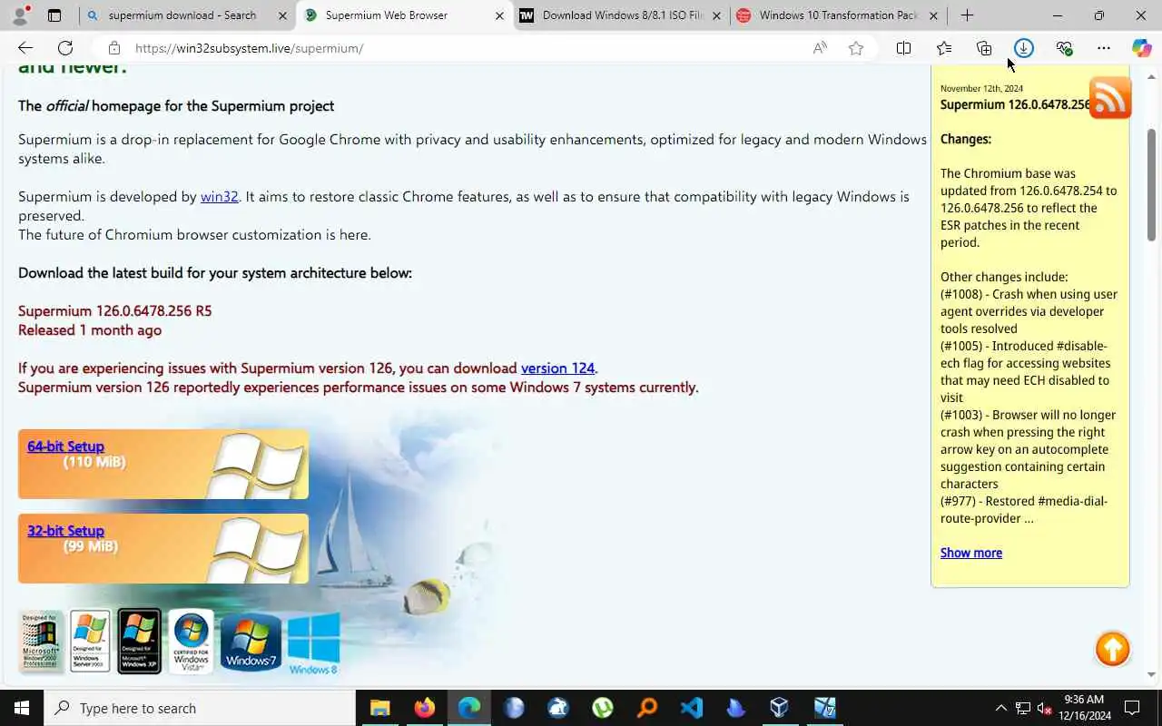Screen dimensions: 1162x726
Task: View site information lock icon
Action: pos(113,48)
